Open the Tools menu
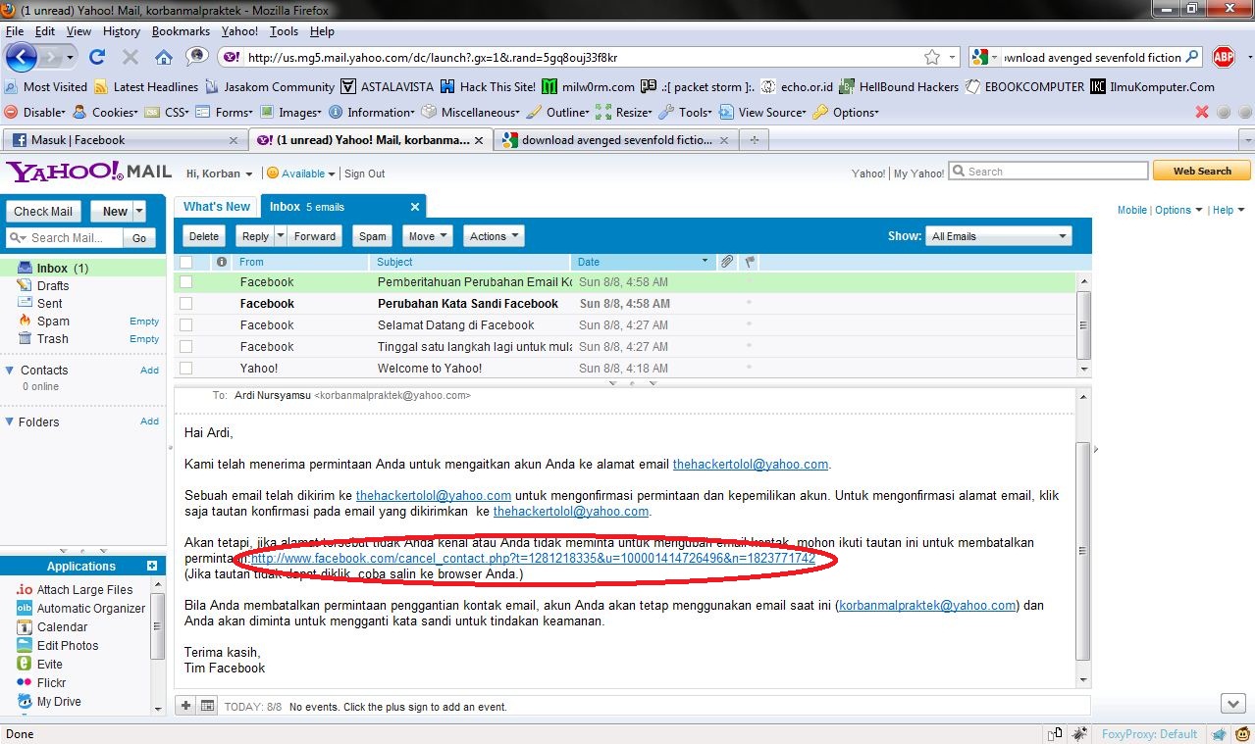 pyautogui.click(x=284, y=31)
